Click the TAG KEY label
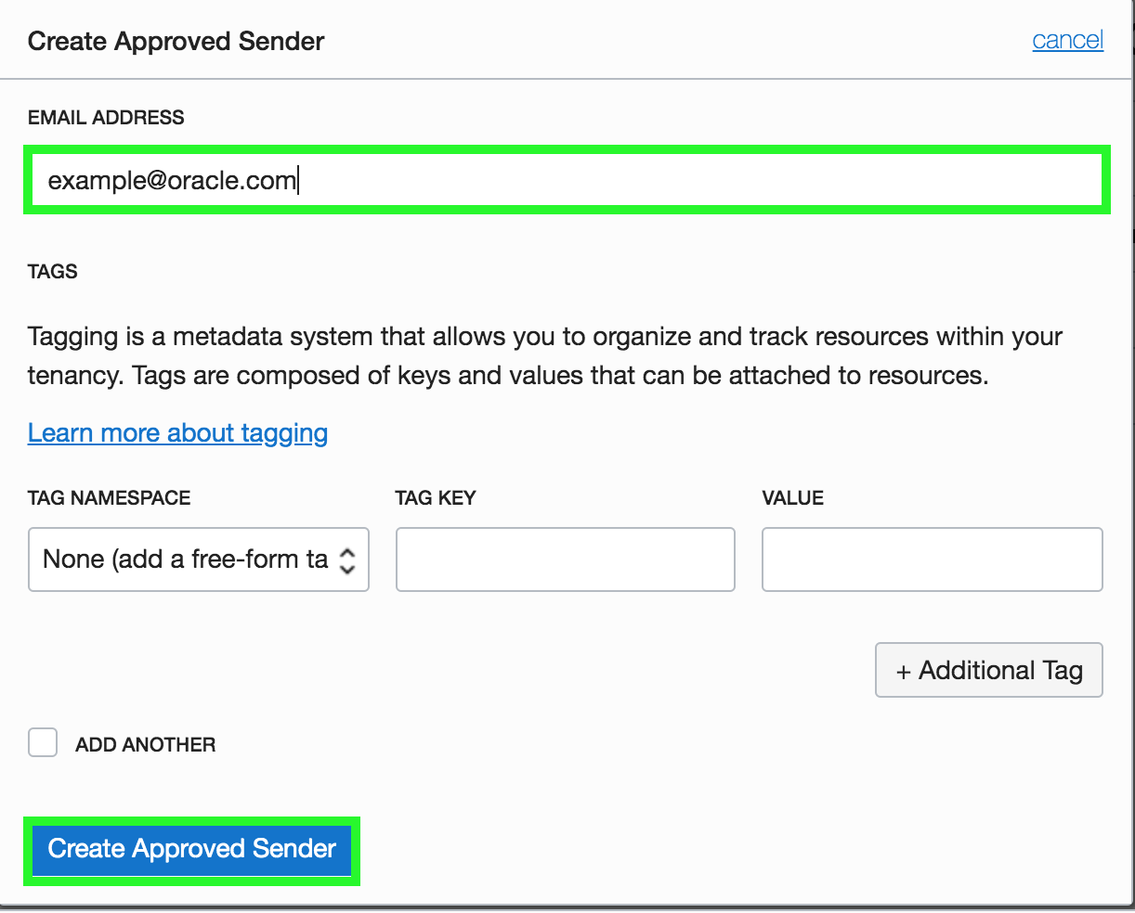Image resolution: width=1135 pixels, height=913 pixels. (435, 498)
